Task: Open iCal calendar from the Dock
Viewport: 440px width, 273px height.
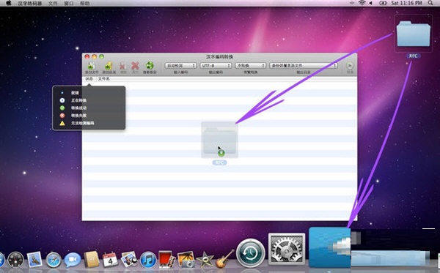Action: coord(110,259)
